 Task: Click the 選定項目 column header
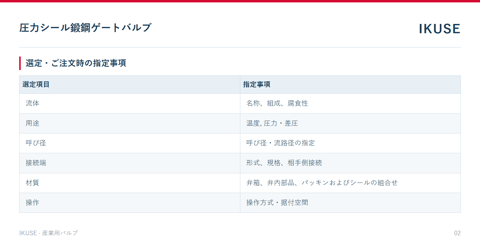pyautogui.click(x=130, y=85)
